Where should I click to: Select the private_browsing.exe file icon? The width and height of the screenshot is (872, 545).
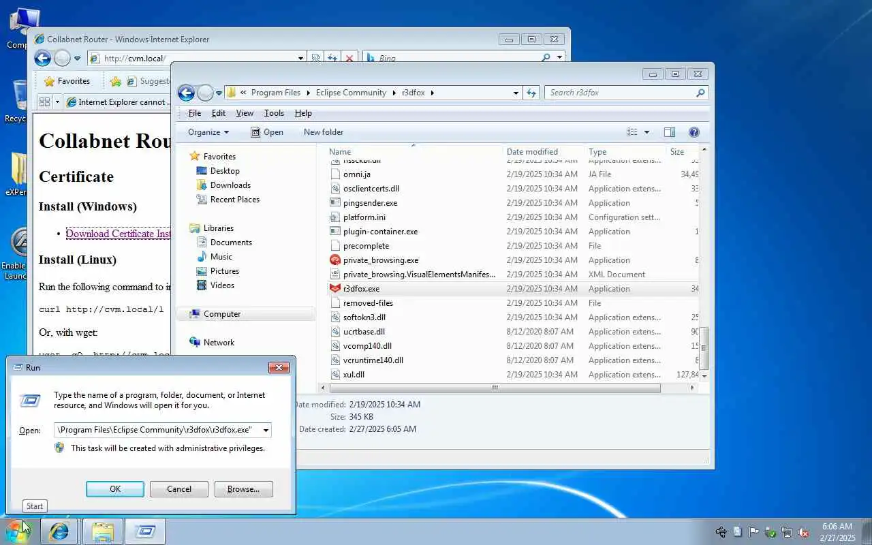[334, 260]
